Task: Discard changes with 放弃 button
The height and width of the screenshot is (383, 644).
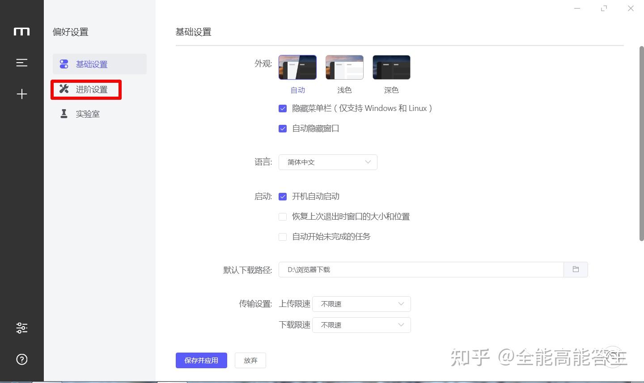Action: point(250,360)
